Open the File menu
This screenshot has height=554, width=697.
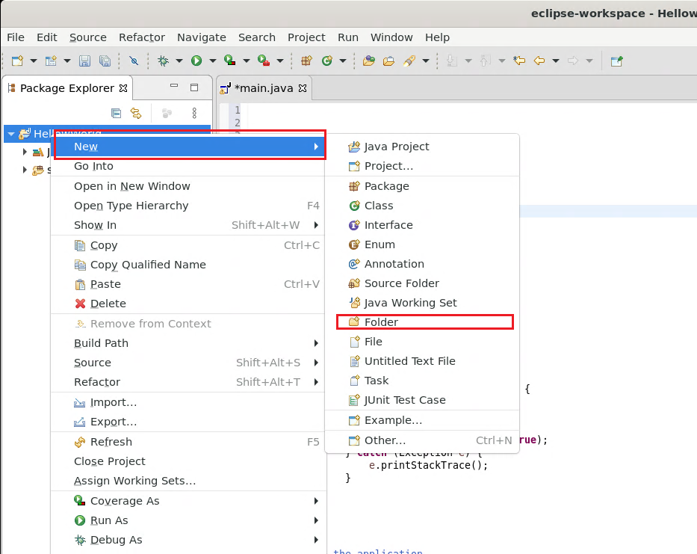tap(16, 37)
